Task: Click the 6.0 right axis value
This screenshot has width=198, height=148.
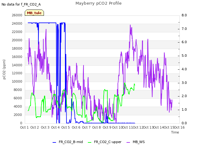Action: 184,42
